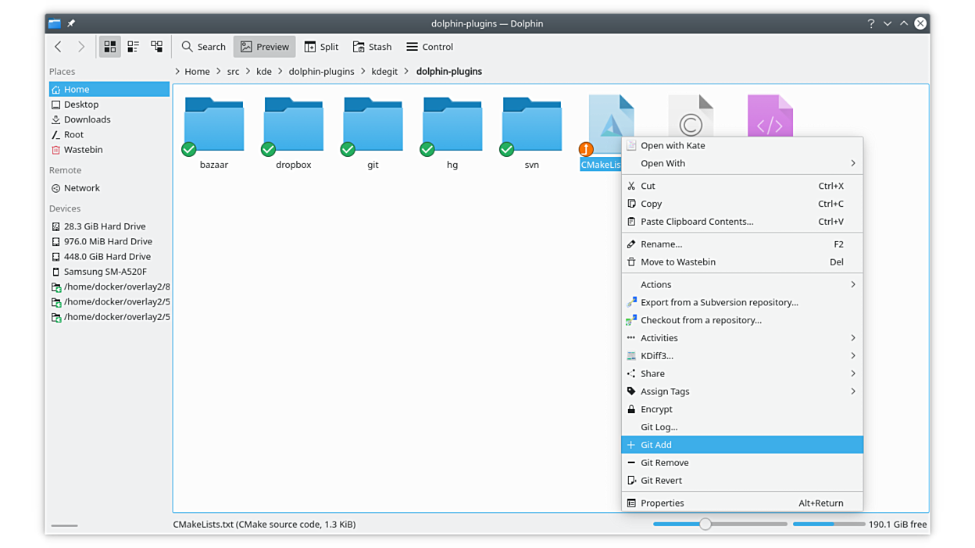Switch to Icons view mode
Viewport: 975px width, 548px height.
click(x=110, y=47)
